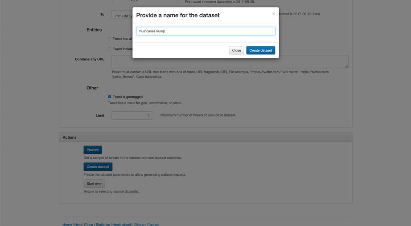Viewport: 411px width, 226px height.
Task: Open the Github footer link
Action: [140, 224]
